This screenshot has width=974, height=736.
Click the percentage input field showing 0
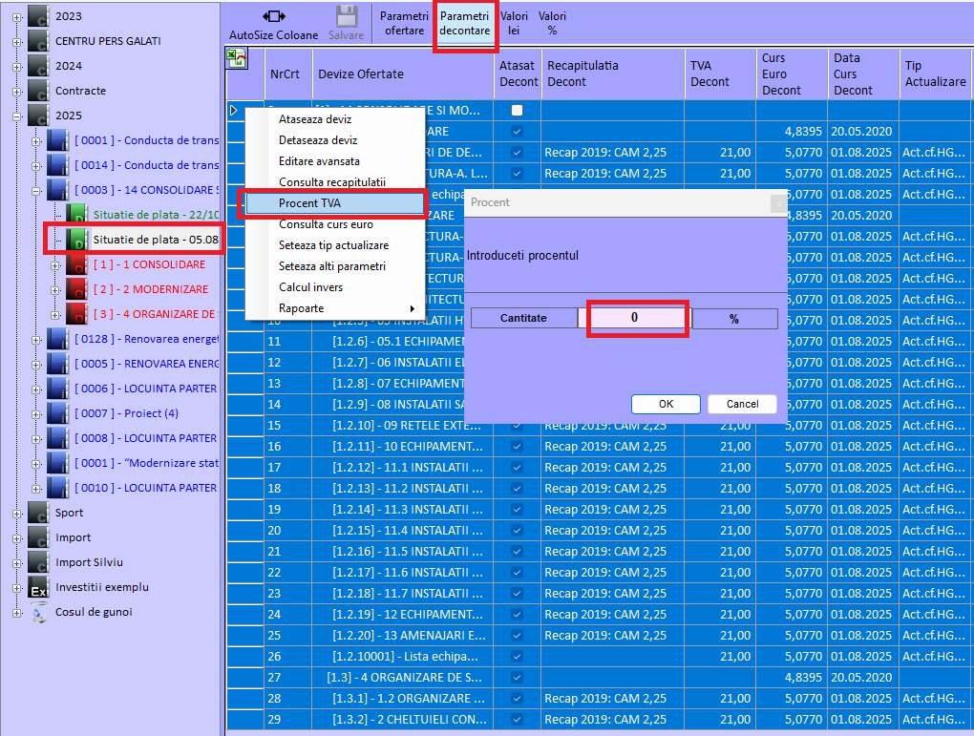635,318
